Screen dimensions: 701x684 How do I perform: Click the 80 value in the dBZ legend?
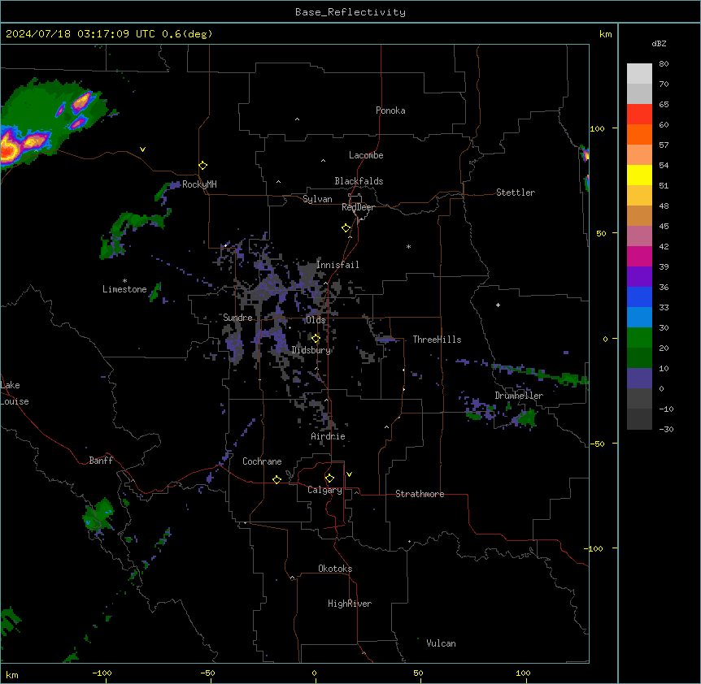point(664,64)
